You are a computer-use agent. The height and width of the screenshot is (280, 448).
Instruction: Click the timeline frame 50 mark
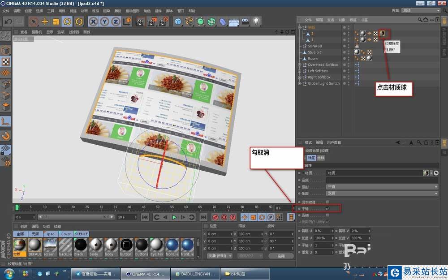157,207
